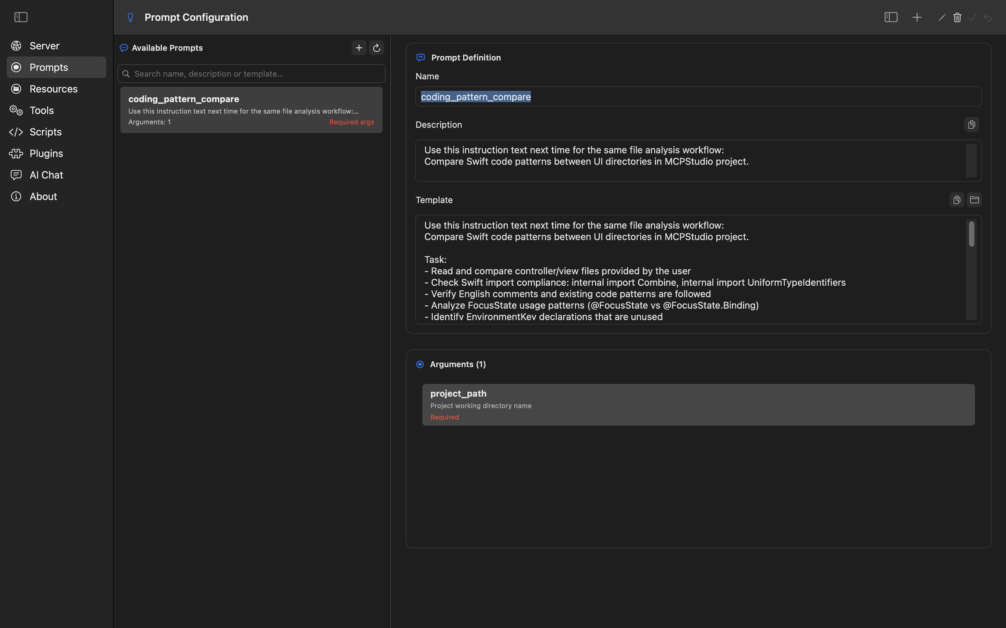Image resolution: width=1006 pixels, height=628 pixels.
Task: Click inside the Template text area
Action: point(698,270)
